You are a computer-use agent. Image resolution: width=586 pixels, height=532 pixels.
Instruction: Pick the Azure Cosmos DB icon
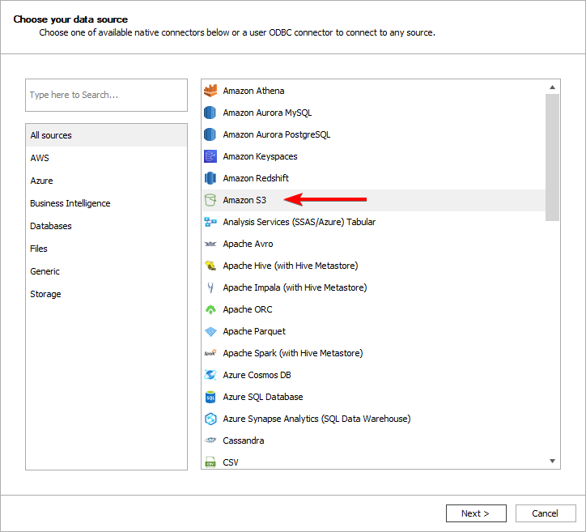[210, 375]
